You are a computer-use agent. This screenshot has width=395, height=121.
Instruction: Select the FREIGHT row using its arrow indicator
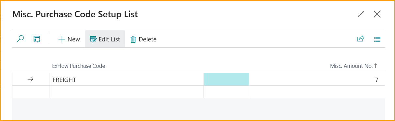click(30, 79)
